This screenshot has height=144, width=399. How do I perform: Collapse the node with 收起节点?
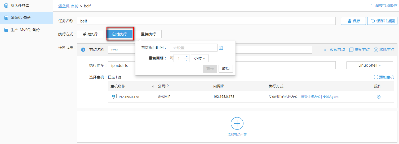(334, 50)
